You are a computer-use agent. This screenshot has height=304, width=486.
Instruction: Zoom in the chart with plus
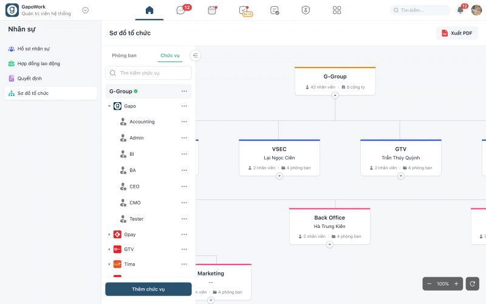pos(456,283)
